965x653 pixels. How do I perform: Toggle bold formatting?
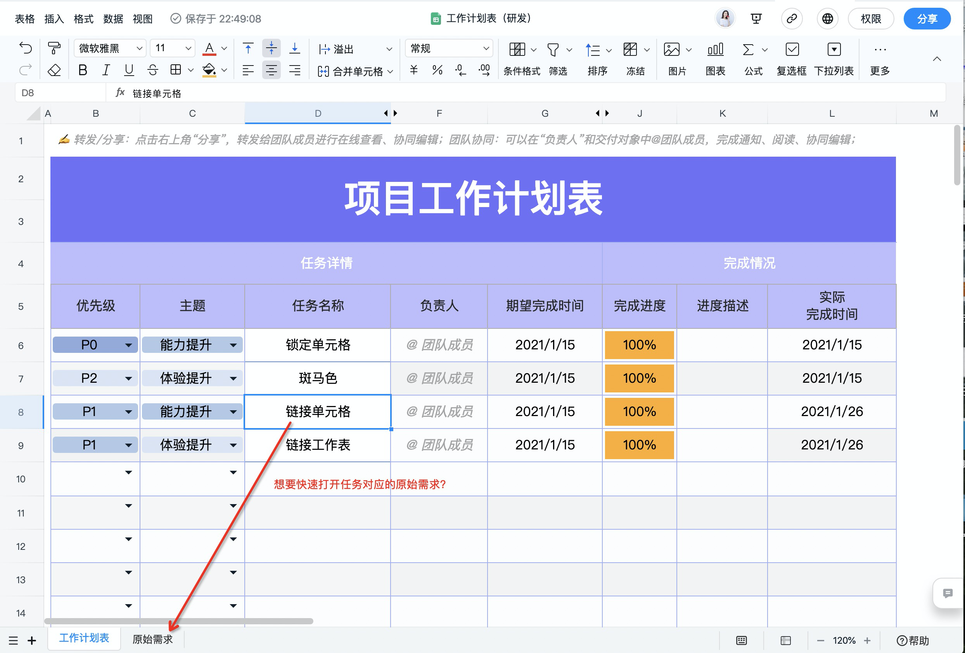tap(83, 70)
